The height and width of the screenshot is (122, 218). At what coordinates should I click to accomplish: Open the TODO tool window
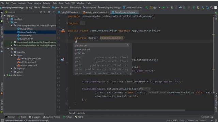tap(79, 117)
